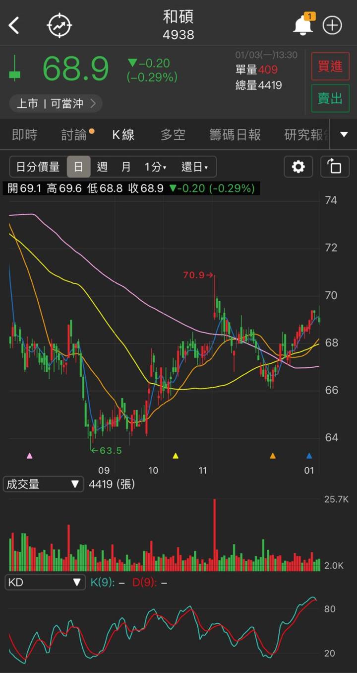Screen dimensions: 357x673
Task: Select monthly 月 K-line period
Action: [126, 167]
